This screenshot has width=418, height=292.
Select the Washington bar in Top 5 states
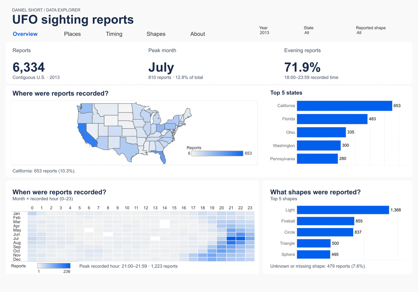coord(319,145)
